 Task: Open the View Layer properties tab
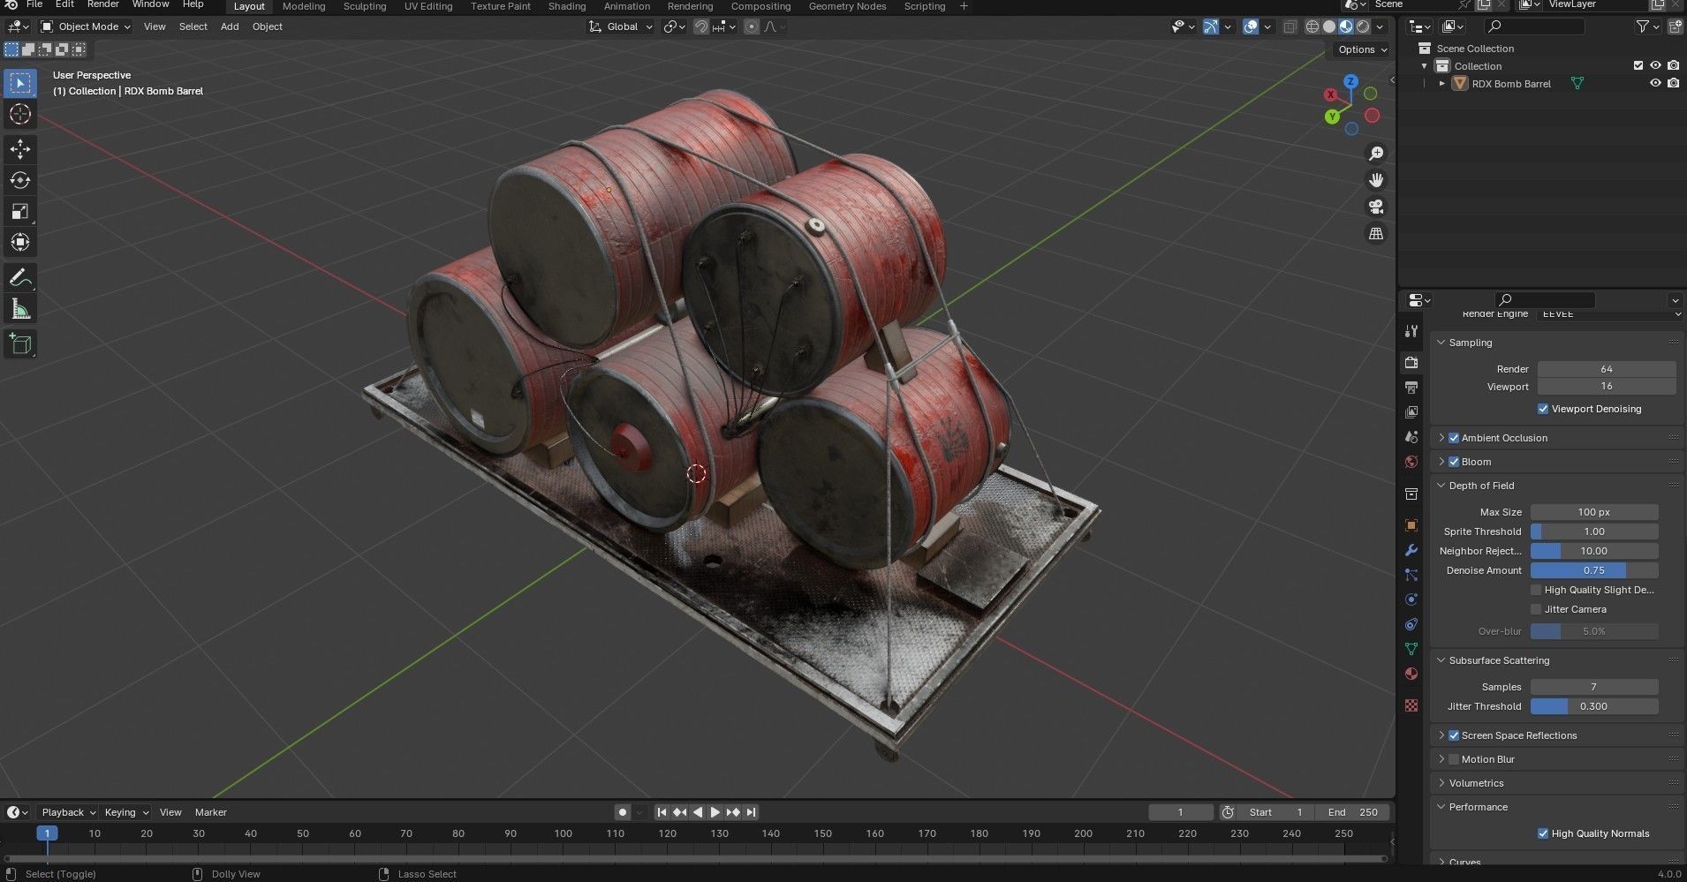(x=1411, y=411)
